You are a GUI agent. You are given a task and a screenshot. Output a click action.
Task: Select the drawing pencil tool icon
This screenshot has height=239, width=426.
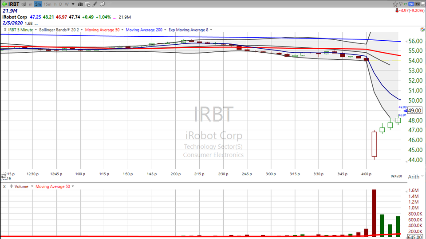click(x=95, y=4)
